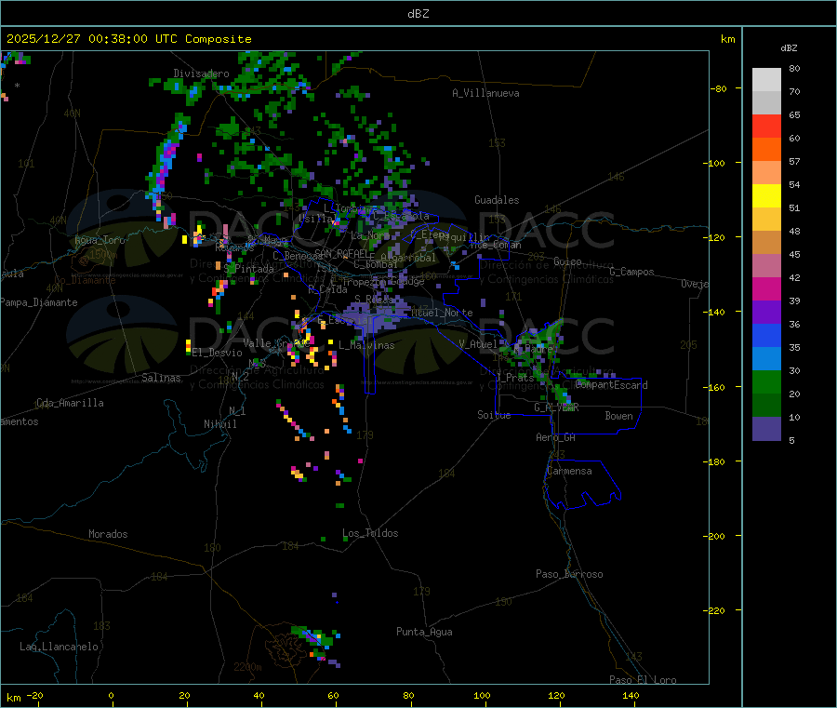Select the Cda_Amarilla label
This screenshot has height=708, width=837.
[x=70, y=403]
